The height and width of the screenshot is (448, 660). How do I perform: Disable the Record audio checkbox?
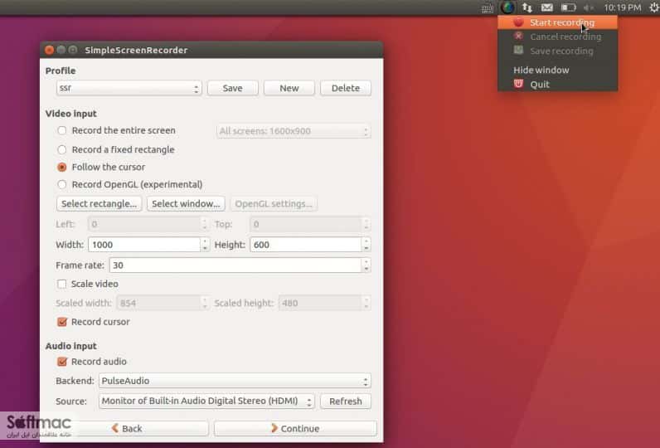(x=62, y=361)
